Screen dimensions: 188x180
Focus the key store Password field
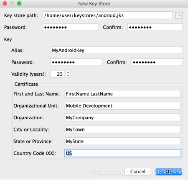[70, 27]
